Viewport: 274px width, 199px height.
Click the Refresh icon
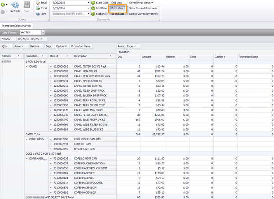point(15,5)
